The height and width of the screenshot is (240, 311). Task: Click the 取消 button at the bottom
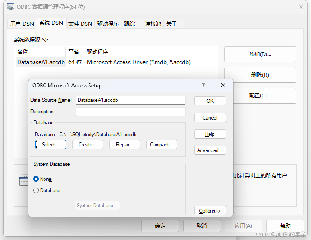[x=202, y=226]
